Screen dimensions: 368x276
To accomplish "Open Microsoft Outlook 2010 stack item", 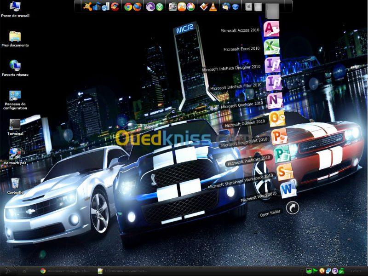I will tap(277, 119).
